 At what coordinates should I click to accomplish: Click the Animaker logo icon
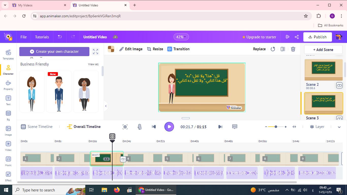8,37
